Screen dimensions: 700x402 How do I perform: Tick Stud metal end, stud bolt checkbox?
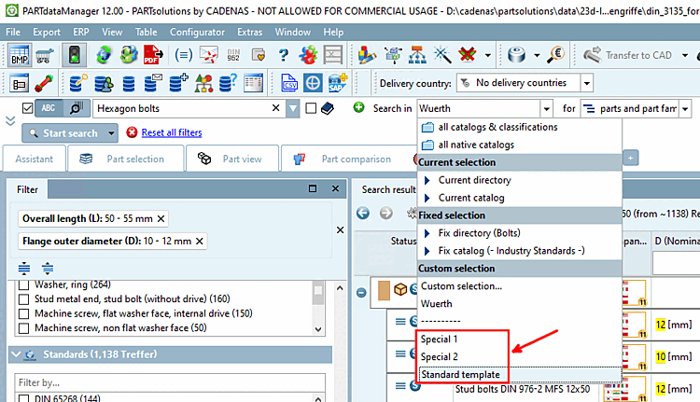(x=24, y=298)
